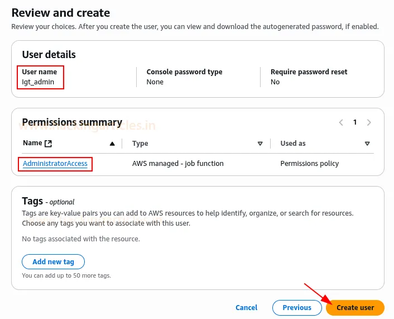Click the Permissions summary heading
Viewport: 394px width, 319px height.
[72, 122]
